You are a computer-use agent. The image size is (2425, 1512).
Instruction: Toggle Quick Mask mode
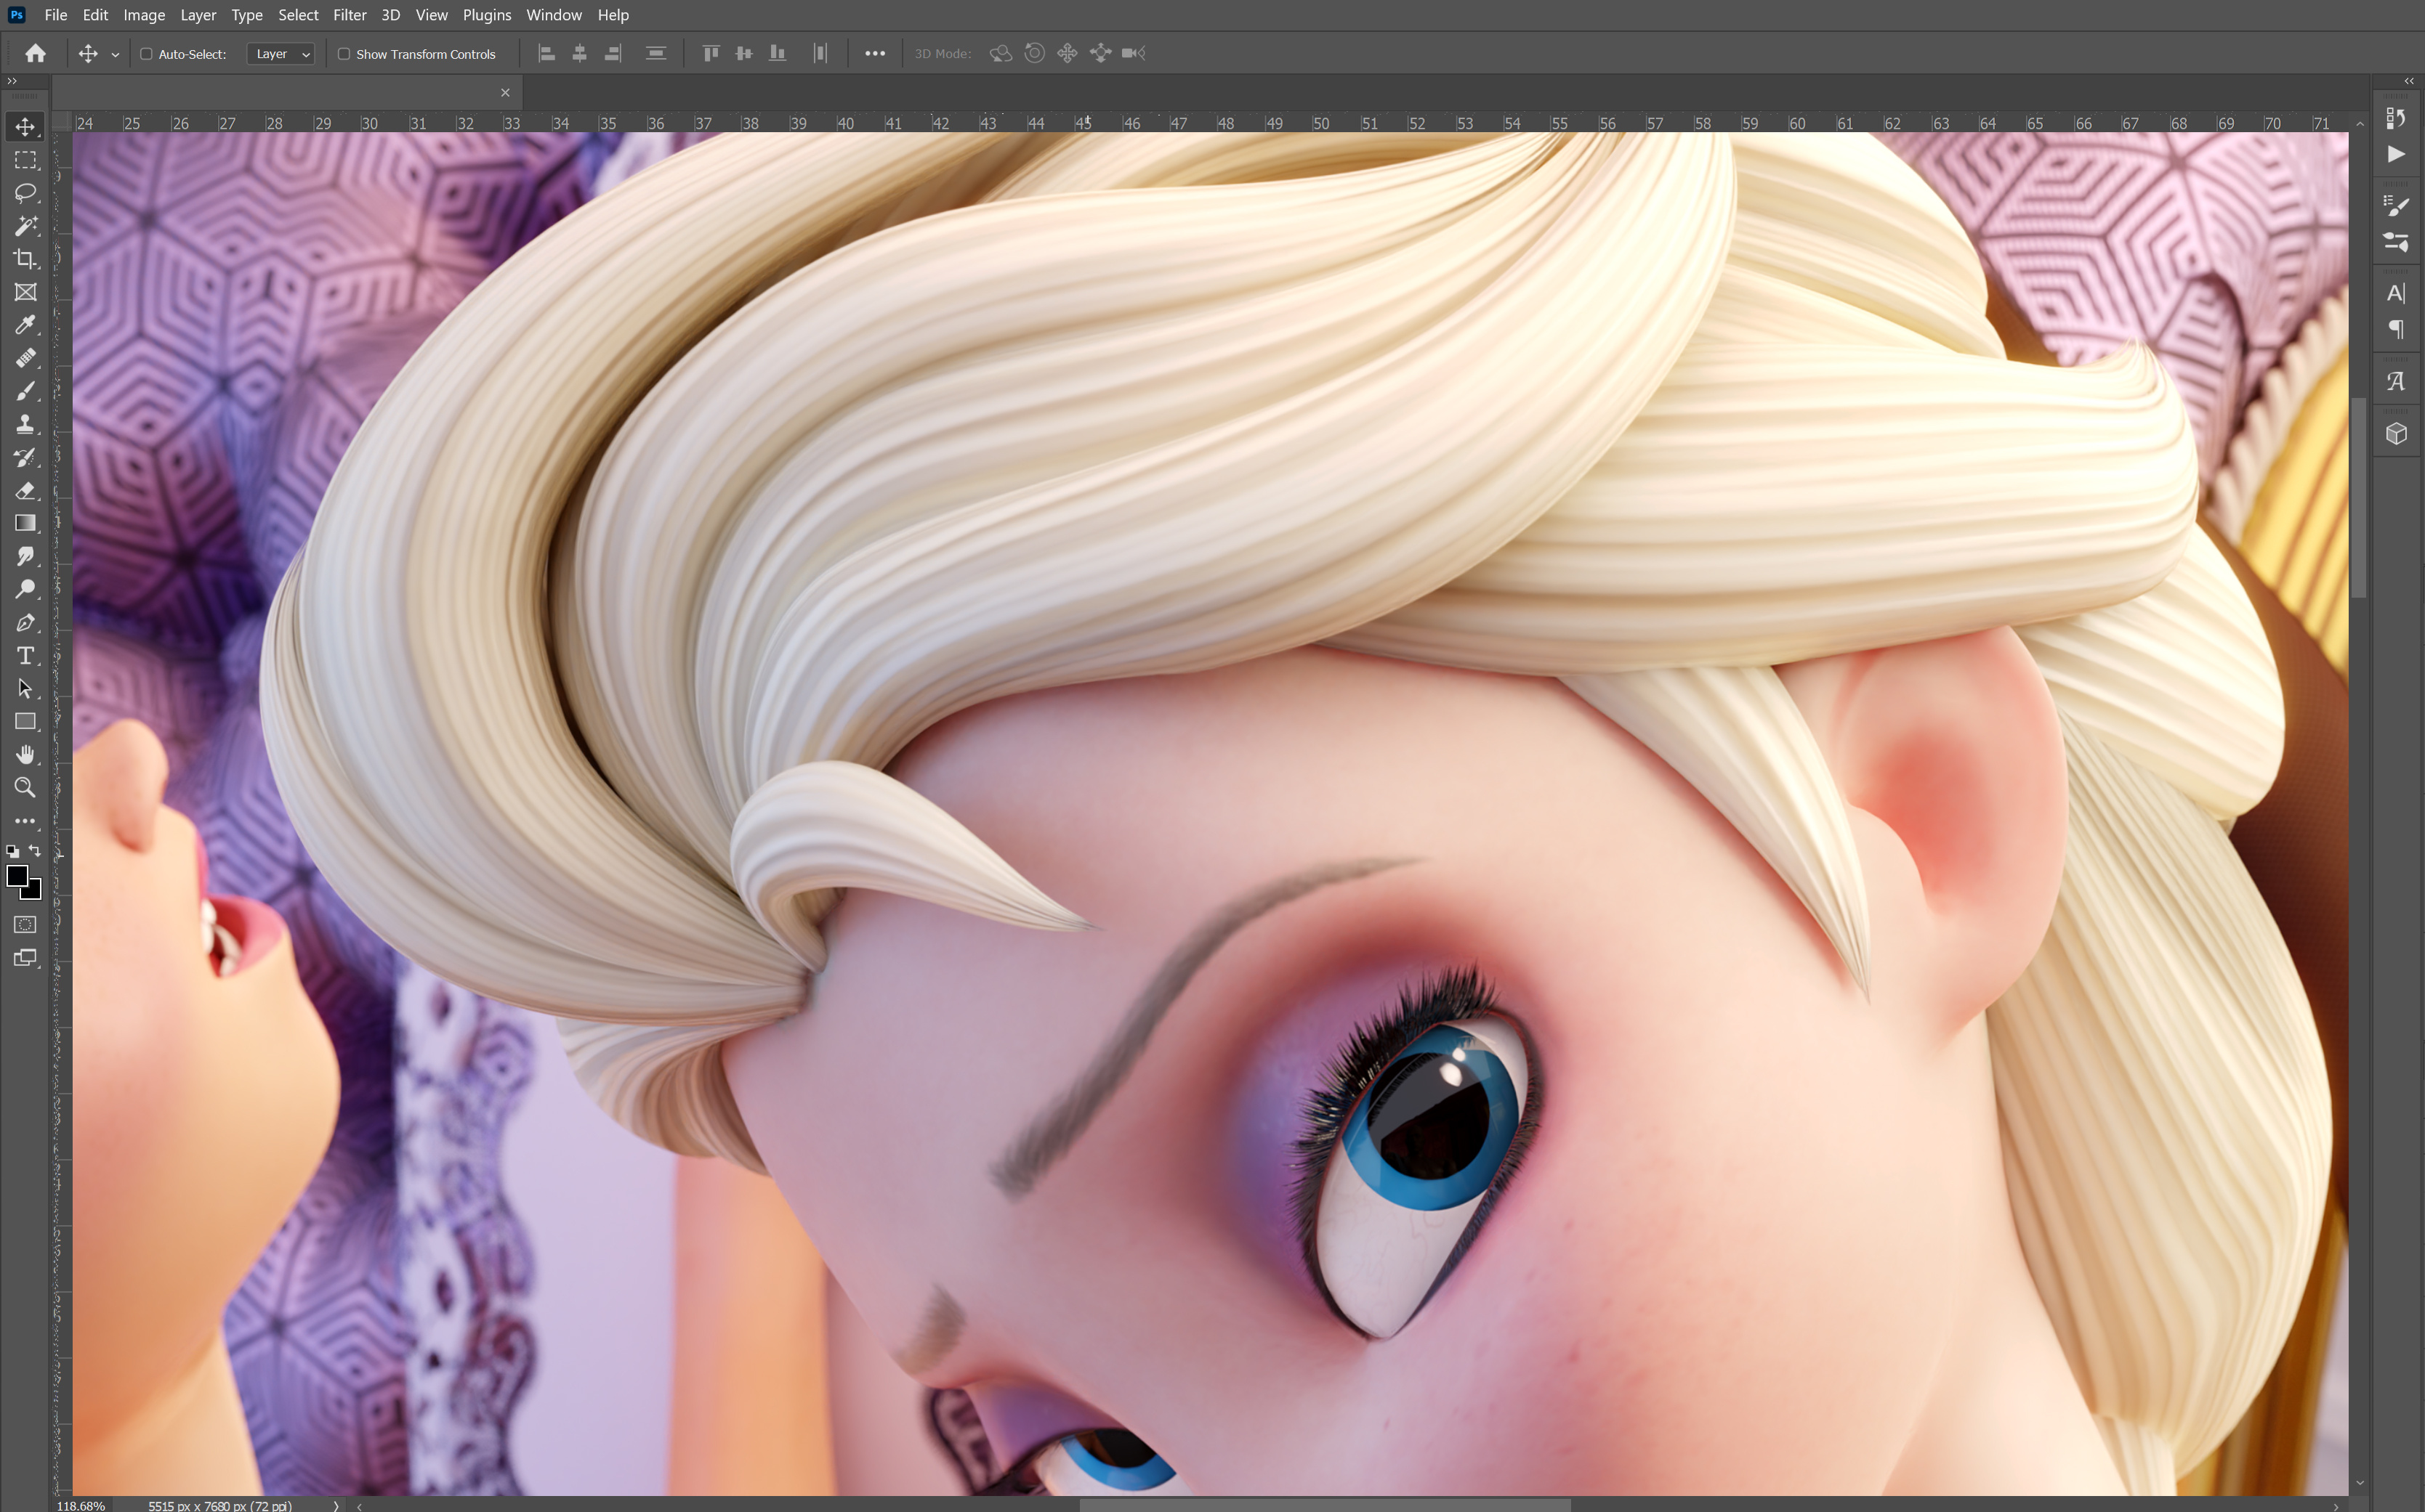(25, 925)
